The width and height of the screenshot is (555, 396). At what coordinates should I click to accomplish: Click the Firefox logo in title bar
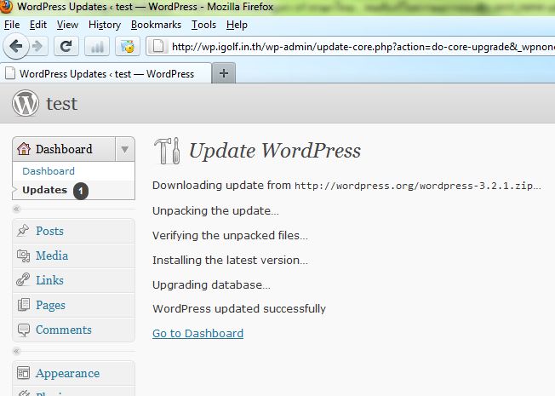point(6,6)
